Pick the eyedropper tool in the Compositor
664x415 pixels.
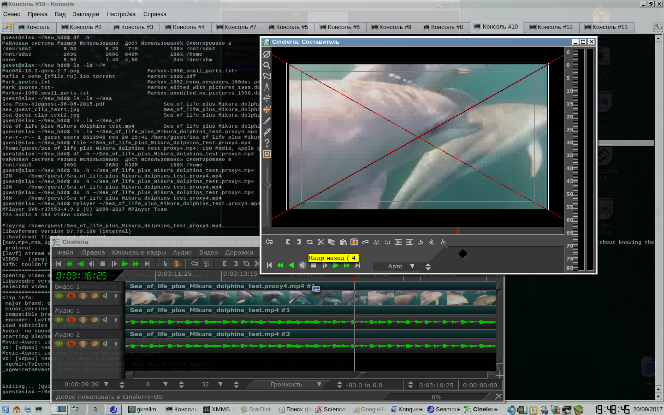click(x=267, y=131)
